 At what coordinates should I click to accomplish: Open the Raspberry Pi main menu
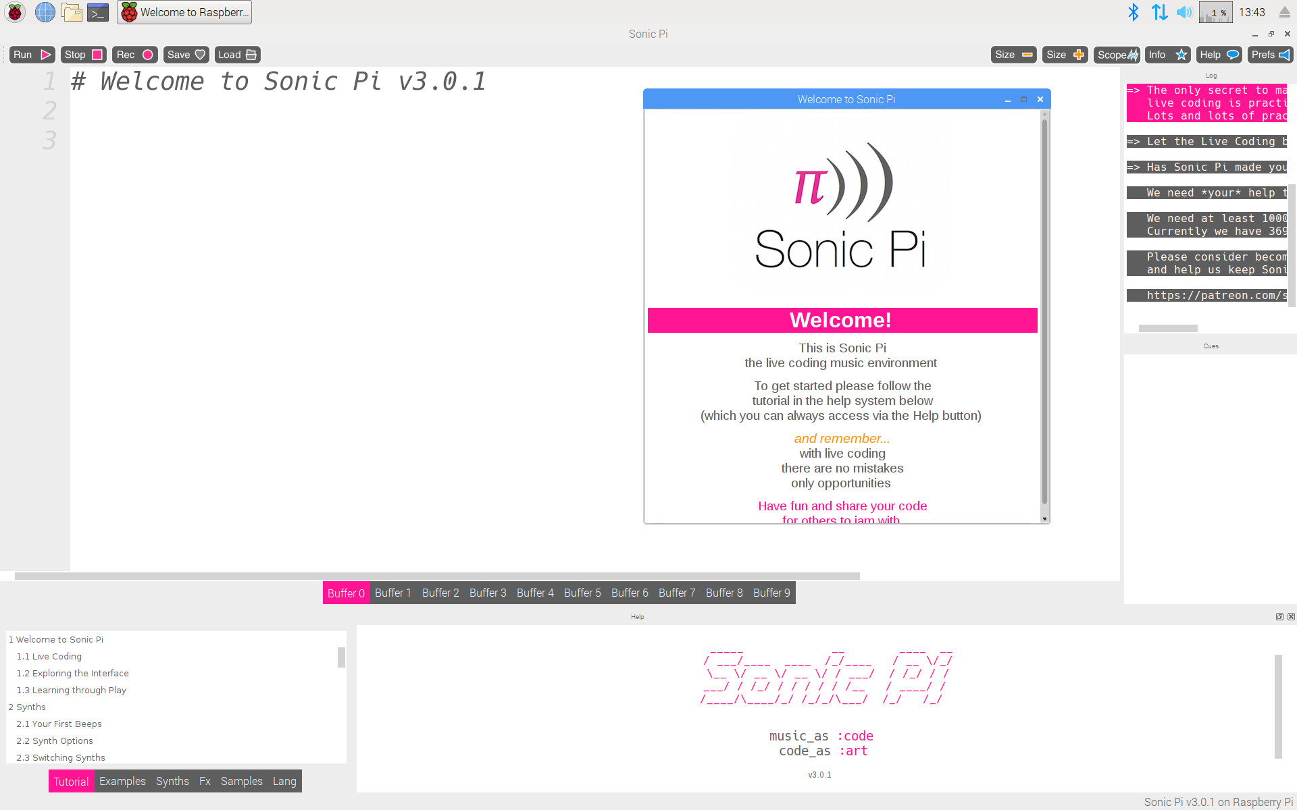[x=15, y=12]
